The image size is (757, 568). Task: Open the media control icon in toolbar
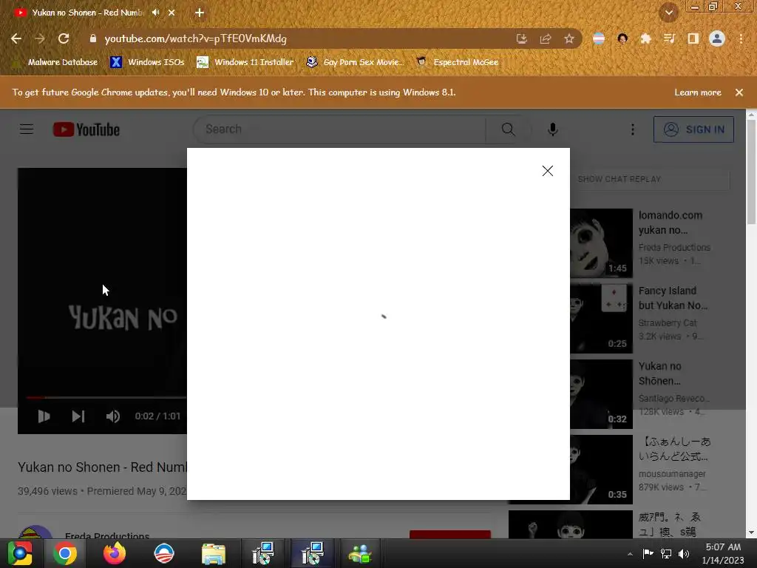(x=669, y=38)
